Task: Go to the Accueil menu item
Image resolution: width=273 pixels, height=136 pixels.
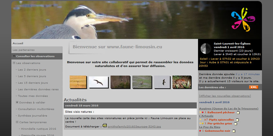Action: (18, 43)
